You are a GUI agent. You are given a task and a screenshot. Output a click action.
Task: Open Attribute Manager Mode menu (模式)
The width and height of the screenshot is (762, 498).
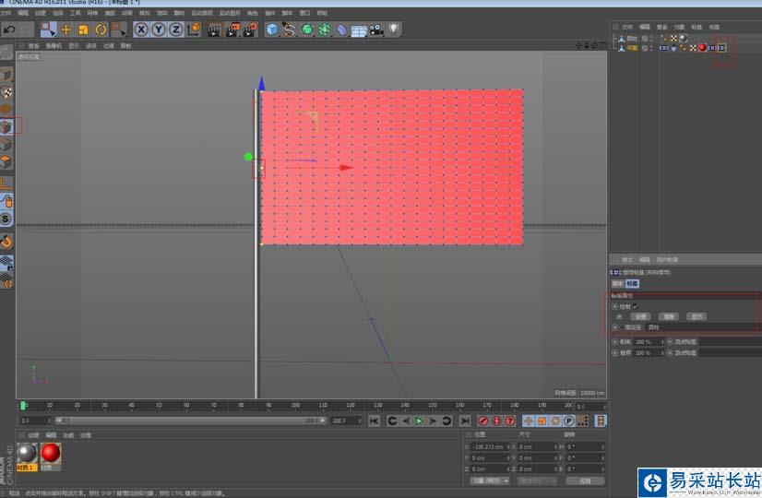tap(627, 260)
